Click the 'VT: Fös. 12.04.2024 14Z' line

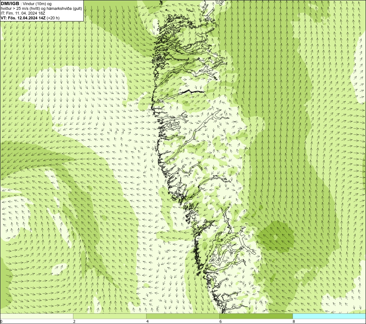click(23, 18)
